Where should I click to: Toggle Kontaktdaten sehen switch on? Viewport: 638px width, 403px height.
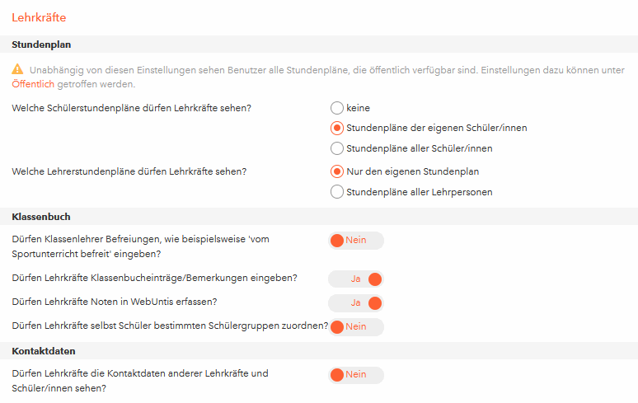pos(356,375)
